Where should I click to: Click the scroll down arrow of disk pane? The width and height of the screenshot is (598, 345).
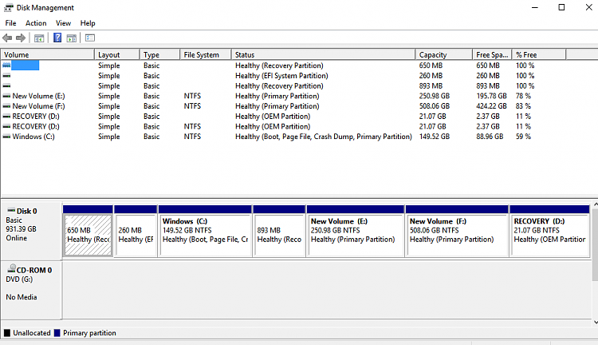point(596,322)
